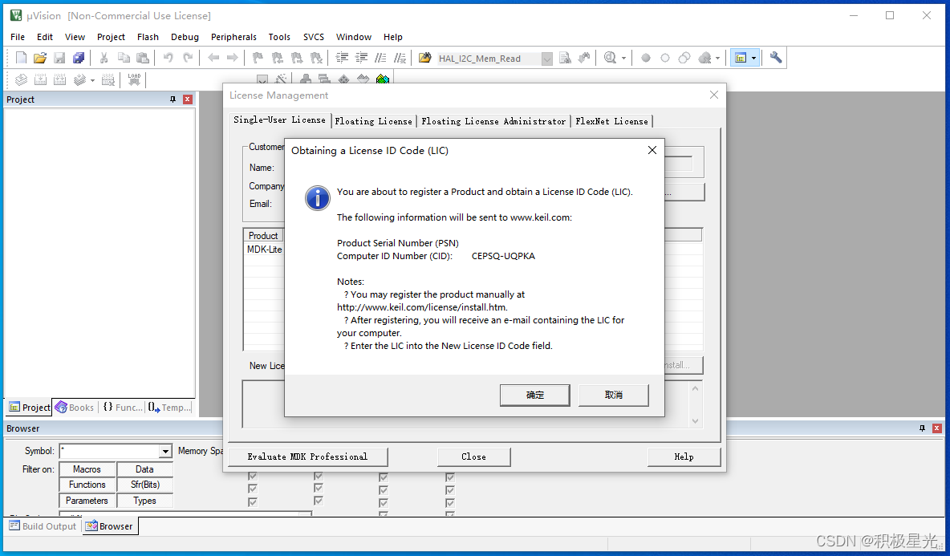Viewport: 950px width, 556px height.
Task: Insert breakpoint with solid circle icon
Action: 646,58
